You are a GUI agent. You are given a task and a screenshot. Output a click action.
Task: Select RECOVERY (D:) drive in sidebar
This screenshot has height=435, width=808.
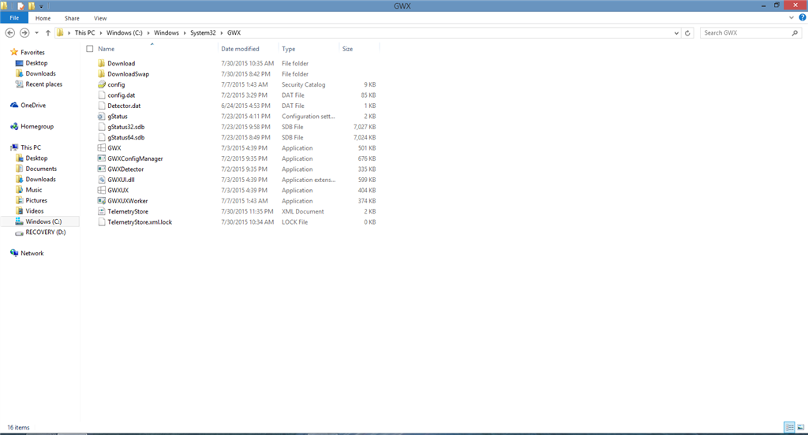point(45,232)
